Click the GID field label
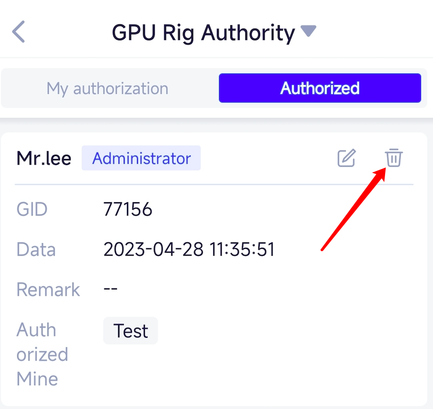The height and width of the screenshot is (409, 433). [x=32, y=210]
